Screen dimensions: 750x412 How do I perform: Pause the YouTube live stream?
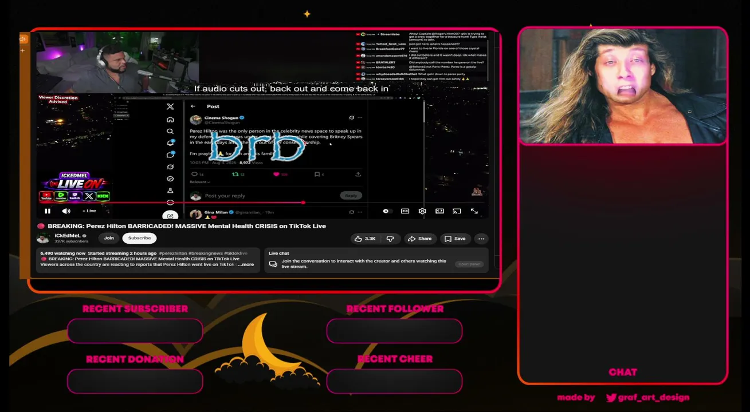point(48,211)
